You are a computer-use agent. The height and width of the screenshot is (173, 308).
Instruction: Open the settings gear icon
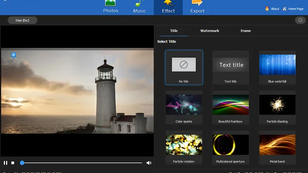click(x=300, y=20)
